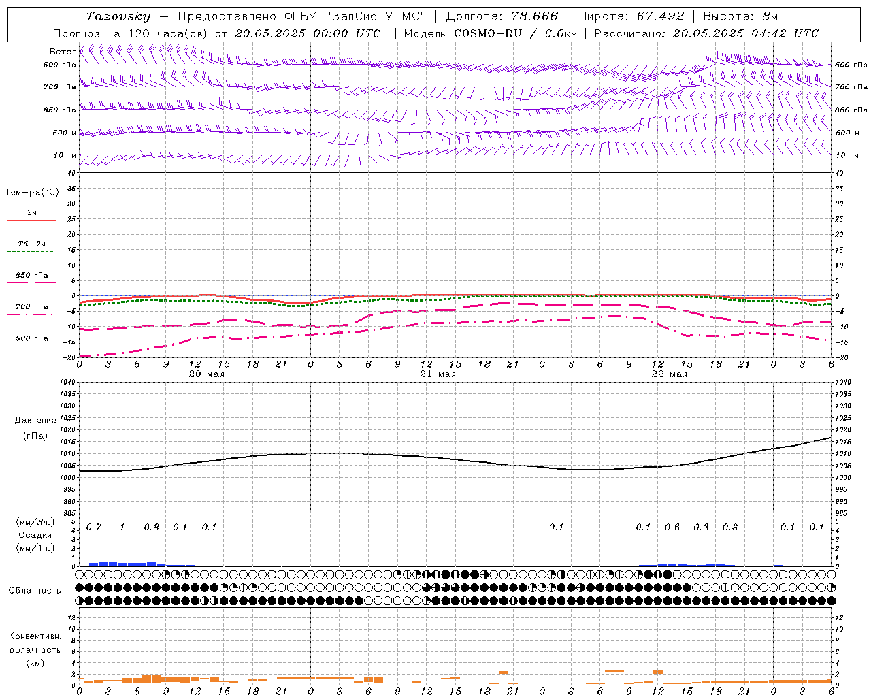Click the "(км)" convective height unit label
This screenshot has height=697, width=871.
coord(35,663)
